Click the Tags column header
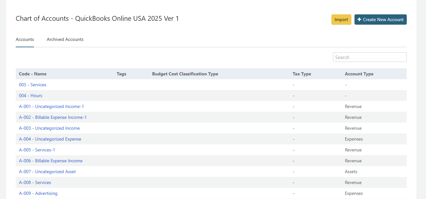Viewport: 426px width, 199px height. point(121,74)
